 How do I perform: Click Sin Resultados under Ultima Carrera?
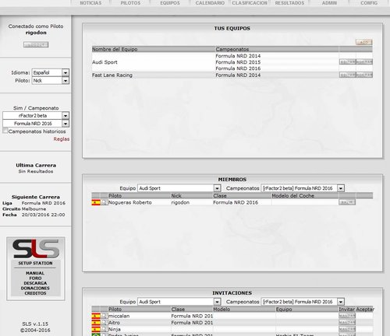pos(36,171)
